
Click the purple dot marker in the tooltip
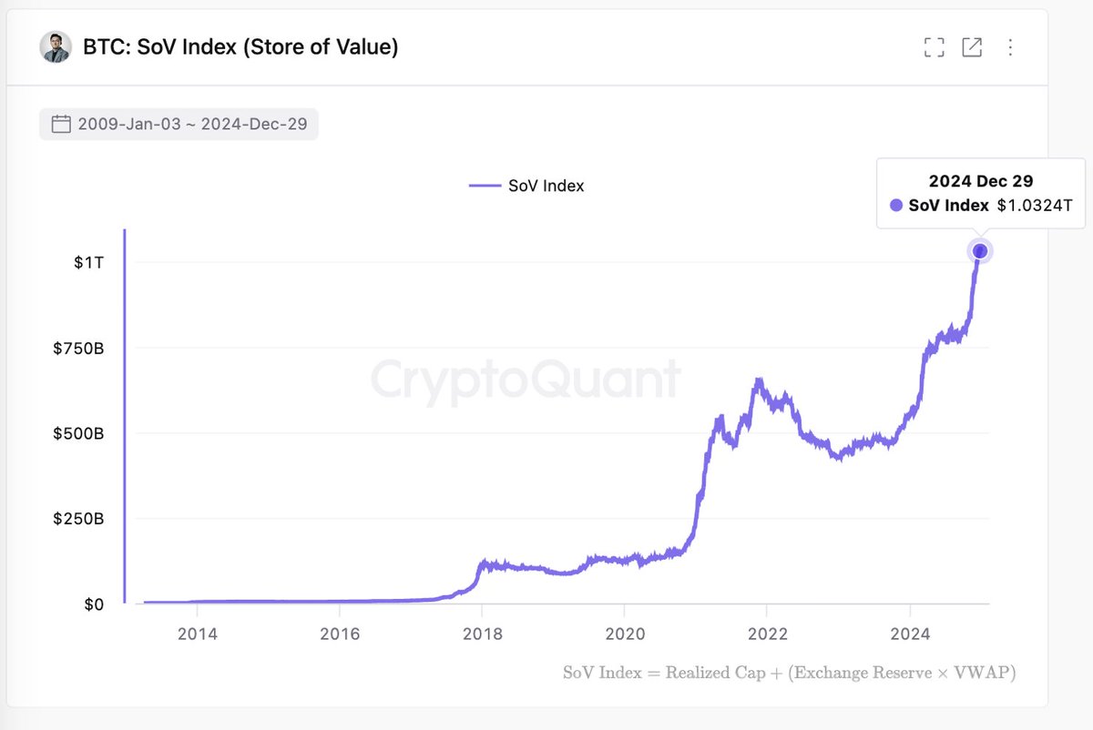click(x=896, y=206)
